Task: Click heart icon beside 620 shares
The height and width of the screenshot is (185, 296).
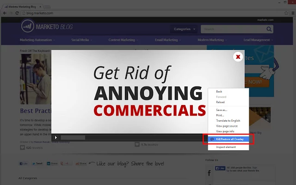Action: 22,148
